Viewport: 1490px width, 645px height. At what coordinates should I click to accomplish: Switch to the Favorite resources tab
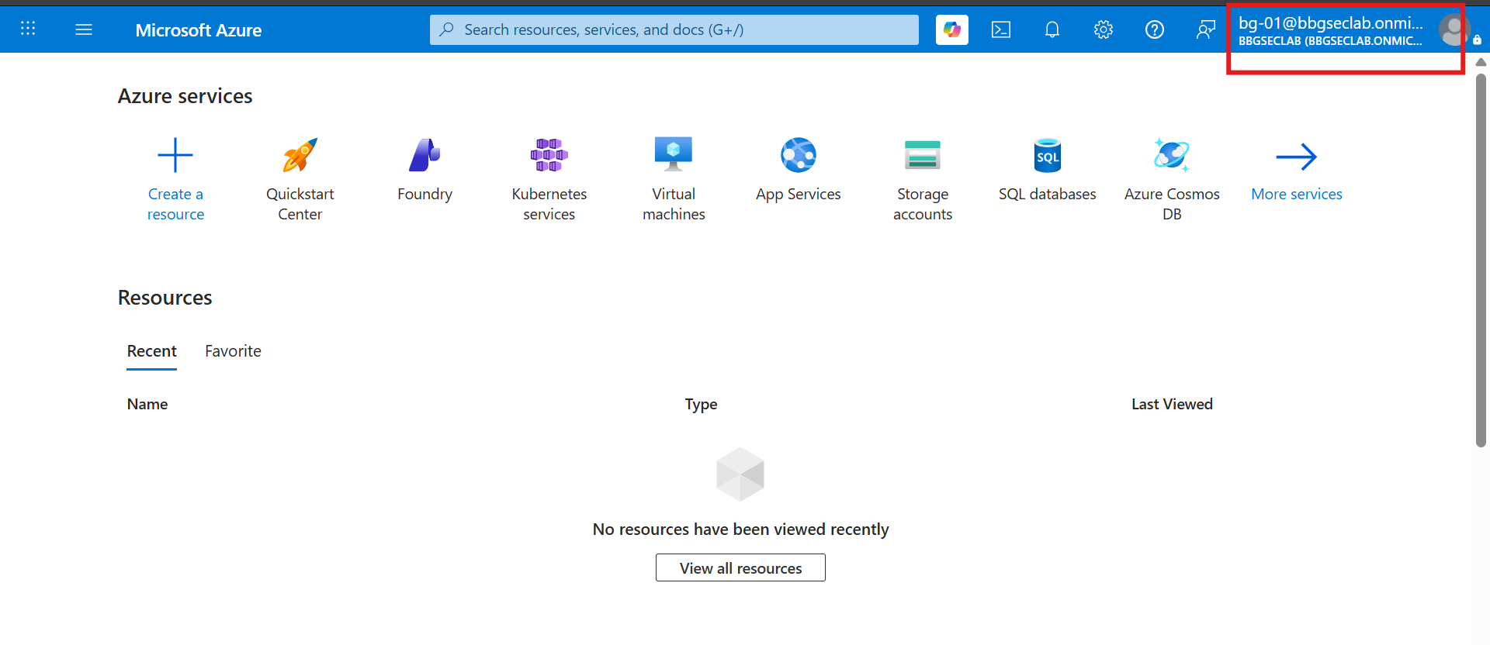233,351
